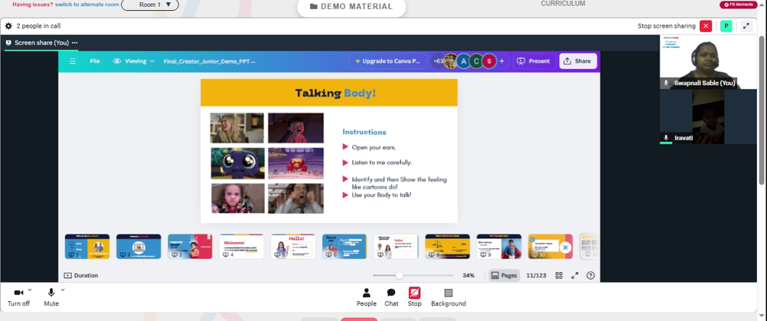
Task: Open the People panel
Action: coord(367,297)
